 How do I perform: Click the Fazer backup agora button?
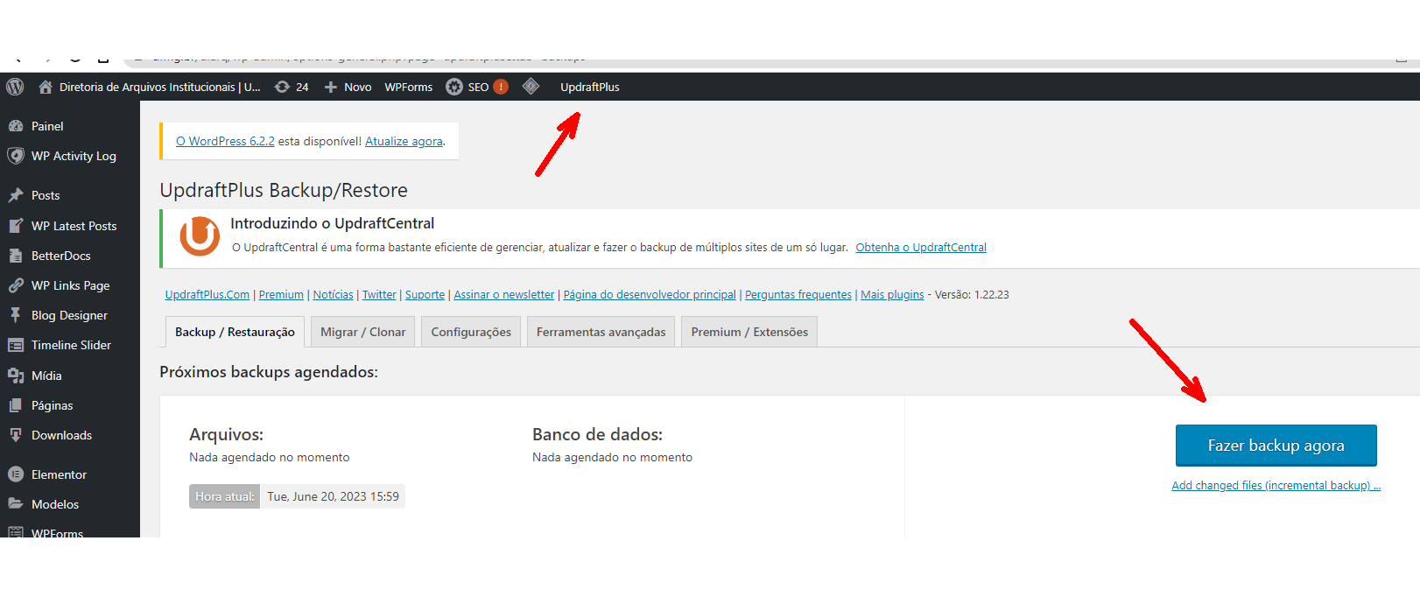[x=1276, y=446]
